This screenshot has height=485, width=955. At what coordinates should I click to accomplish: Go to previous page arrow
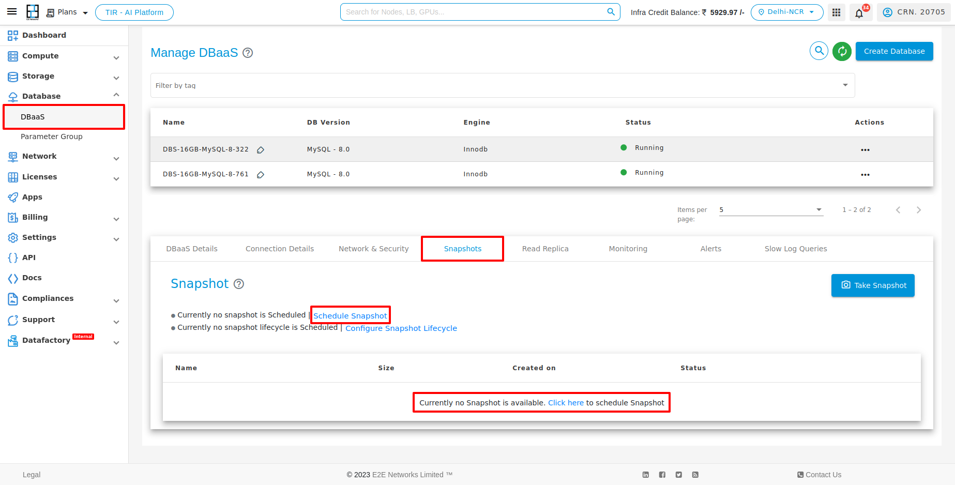(898, 210)
